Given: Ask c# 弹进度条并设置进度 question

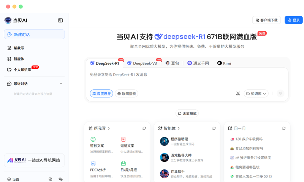Looking at the screenshot, I should [253, 158].
